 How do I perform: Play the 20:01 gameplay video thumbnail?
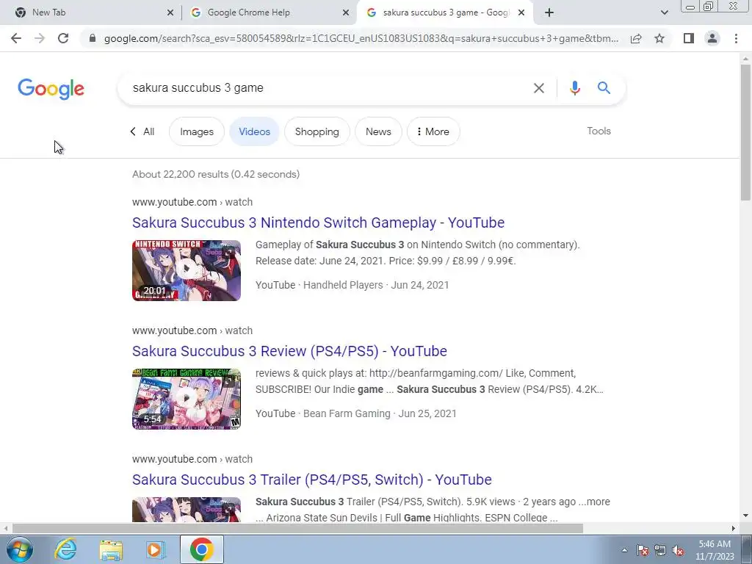[x=187, y=270]
